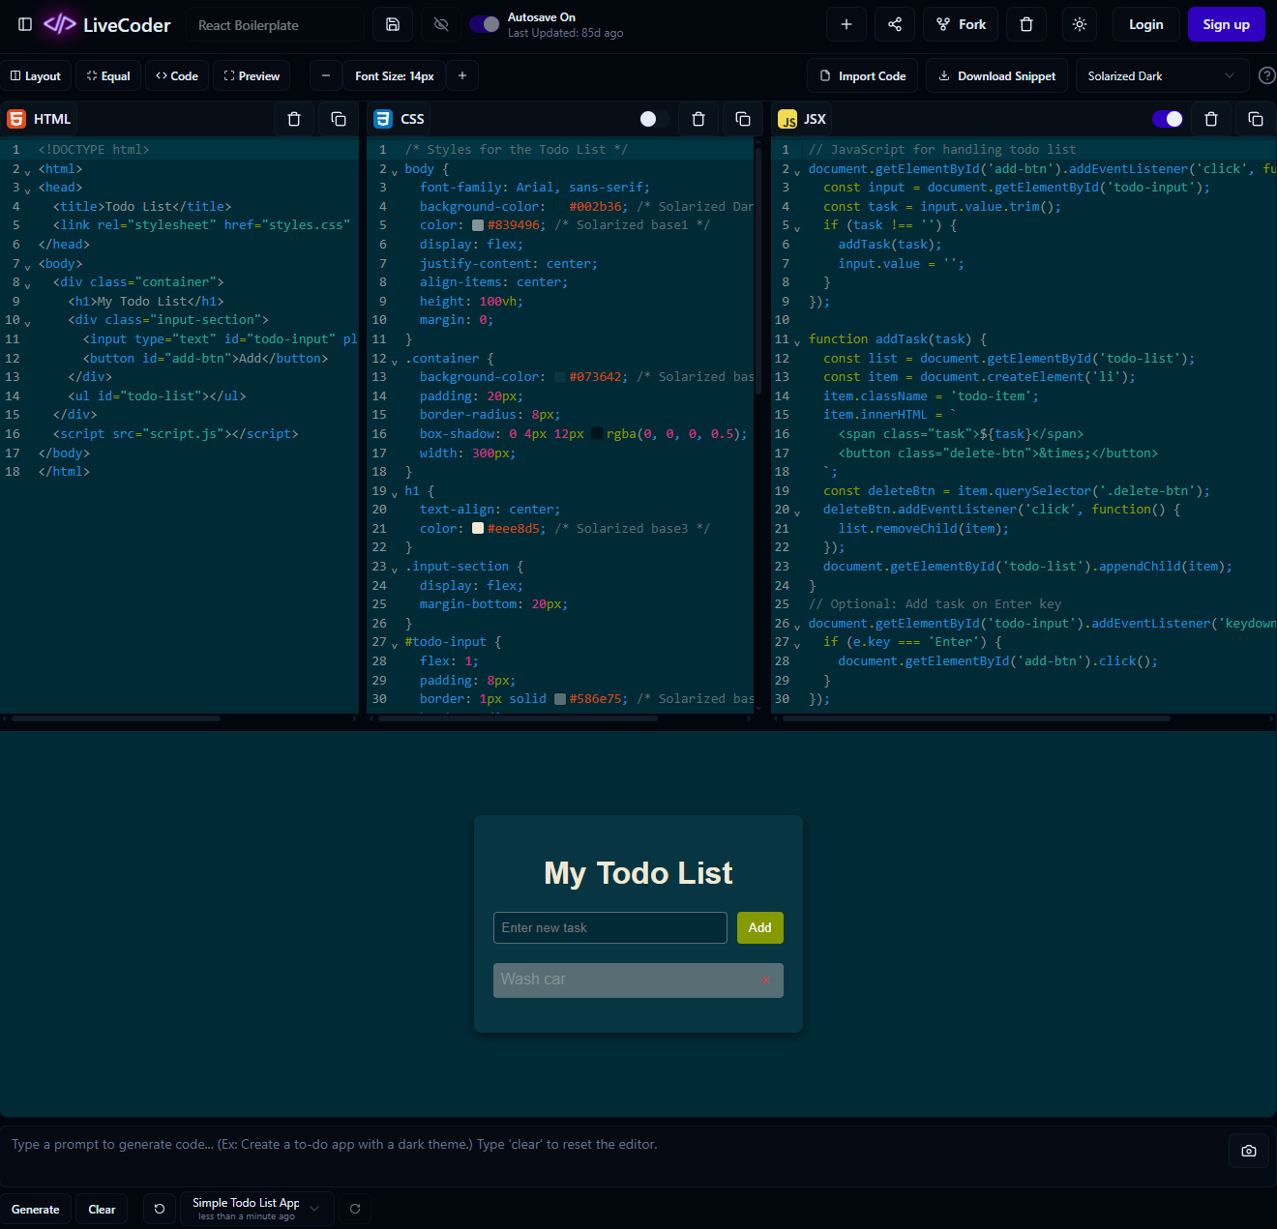Clear the HTML editor with its trash icon
Image resolution: width=1277 pixels, height=1229 pixels.
pos(294,119)
